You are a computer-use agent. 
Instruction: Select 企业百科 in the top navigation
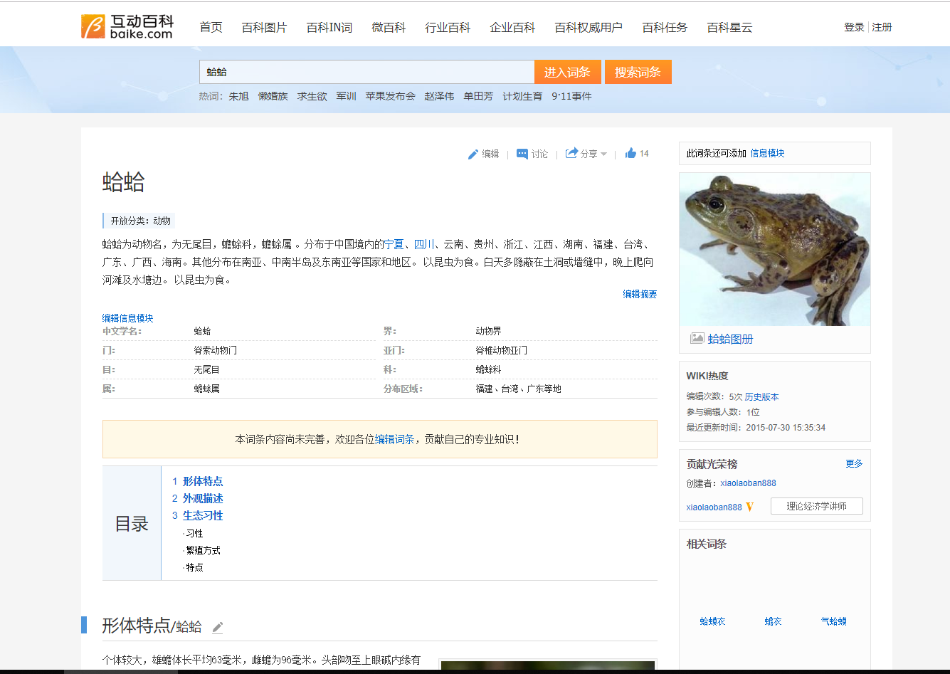(513, 27)
